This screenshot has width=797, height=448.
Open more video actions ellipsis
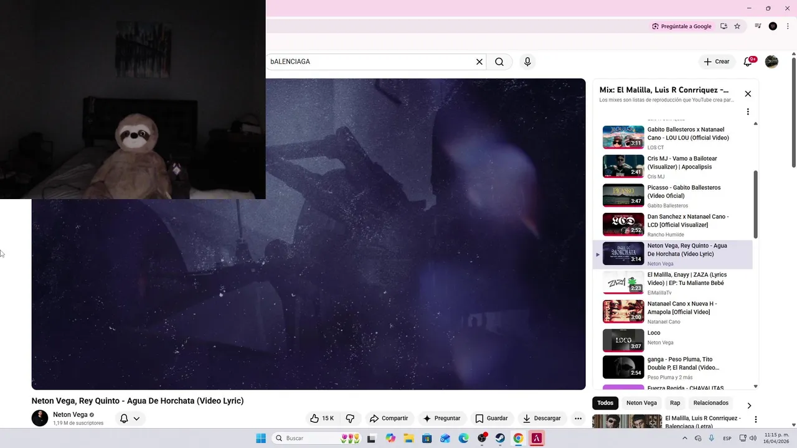point(578,418)
